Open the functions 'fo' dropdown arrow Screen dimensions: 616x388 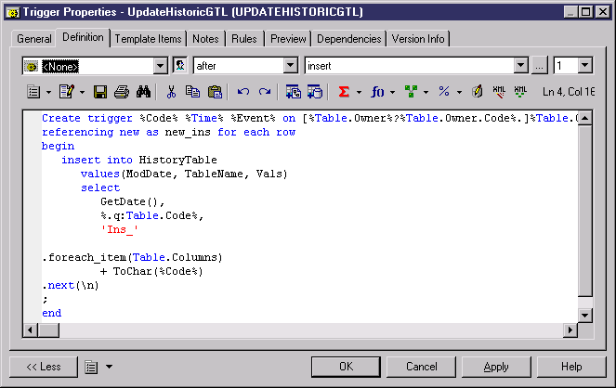393,92
